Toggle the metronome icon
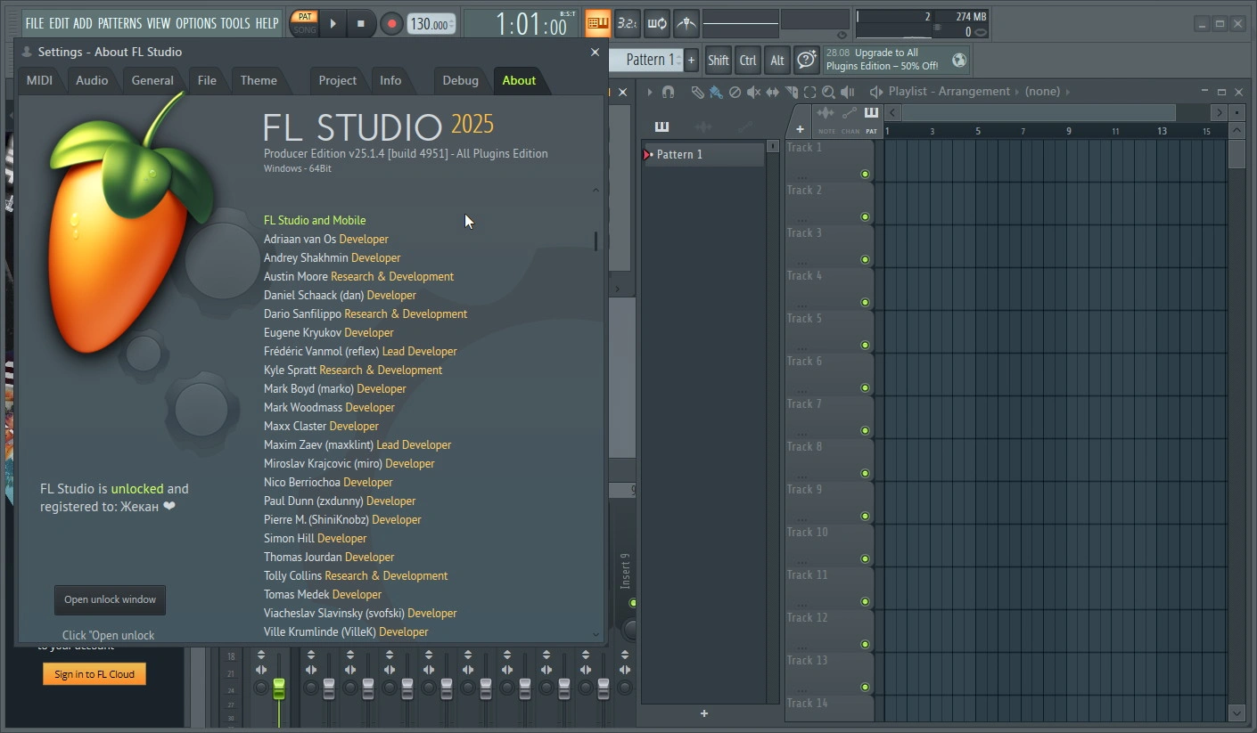This screenshot has height=733, width=1257. tap(686, 24)
